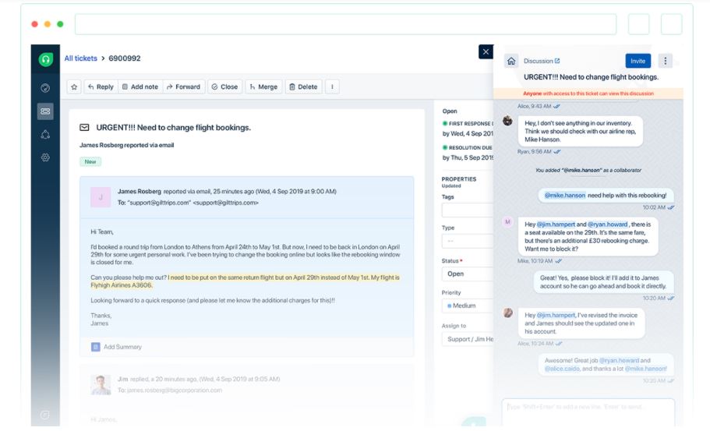Click the 'Anyone with access' notice banner
The height and width of the screenshot is (431, 710).
click(x=588, y=94)
